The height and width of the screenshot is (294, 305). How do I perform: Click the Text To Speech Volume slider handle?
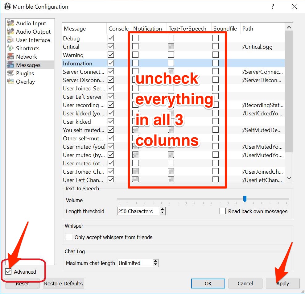245,199
